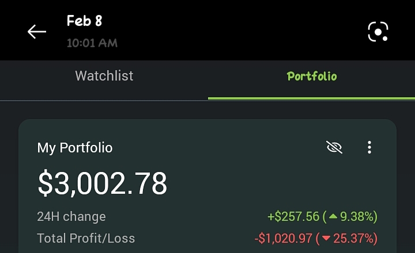
Task: Click the Total Profit/Loss label
Action: pos(86,238)
